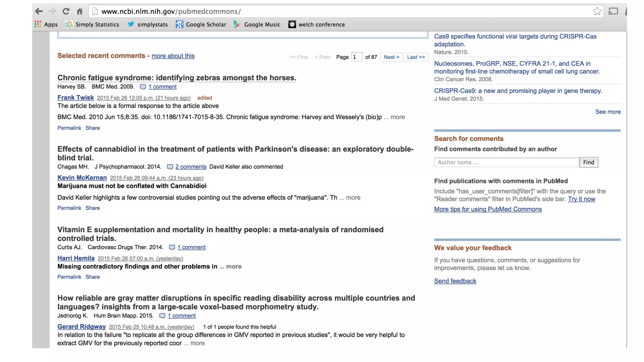Image resolution: width=644 pixels, height=362 pixels.
Task: Reload the page with refresh icon
Action: 66,12
